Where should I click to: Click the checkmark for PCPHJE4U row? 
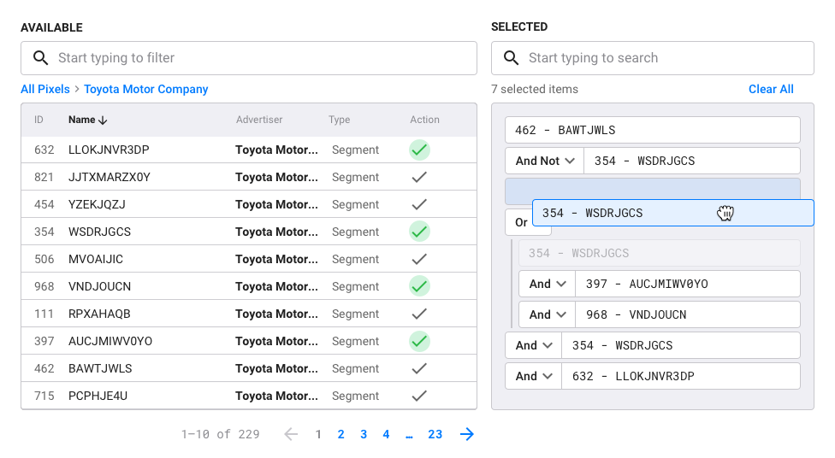419,396
